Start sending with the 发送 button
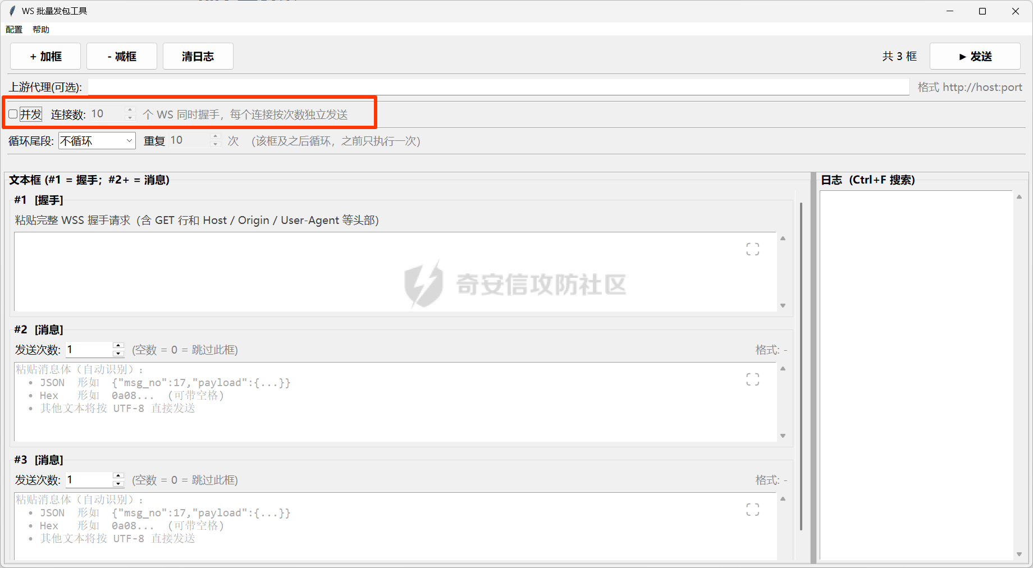 point(975,56)
